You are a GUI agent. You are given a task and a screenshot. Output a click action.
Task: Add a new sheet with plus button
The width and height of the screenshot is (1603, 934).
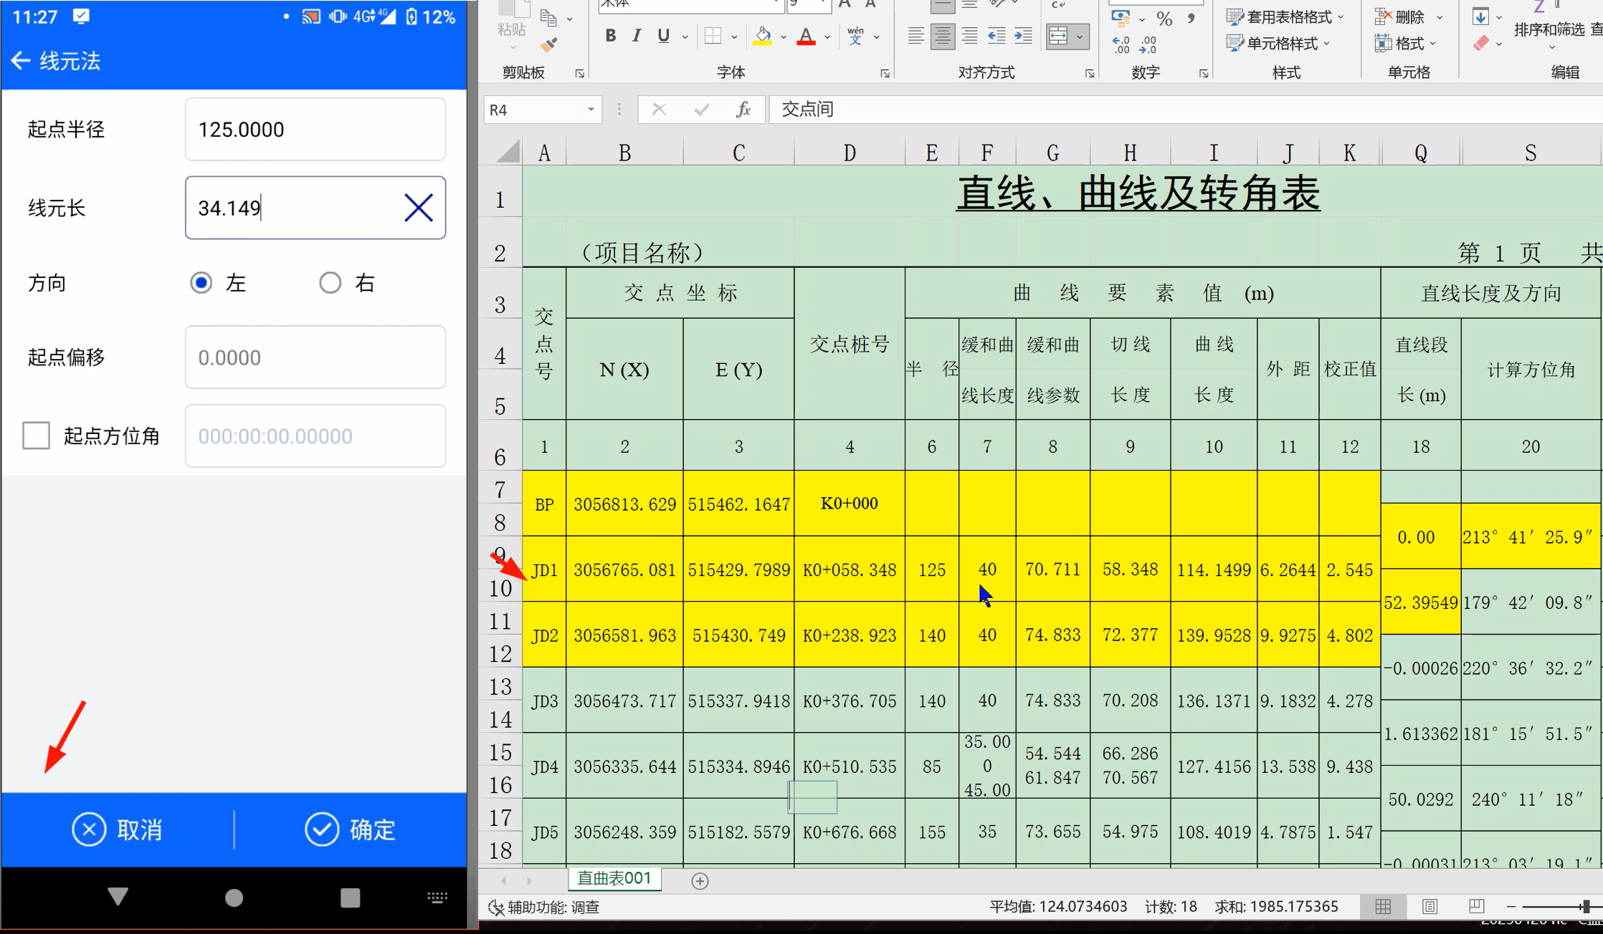click(x=700, y=881)
